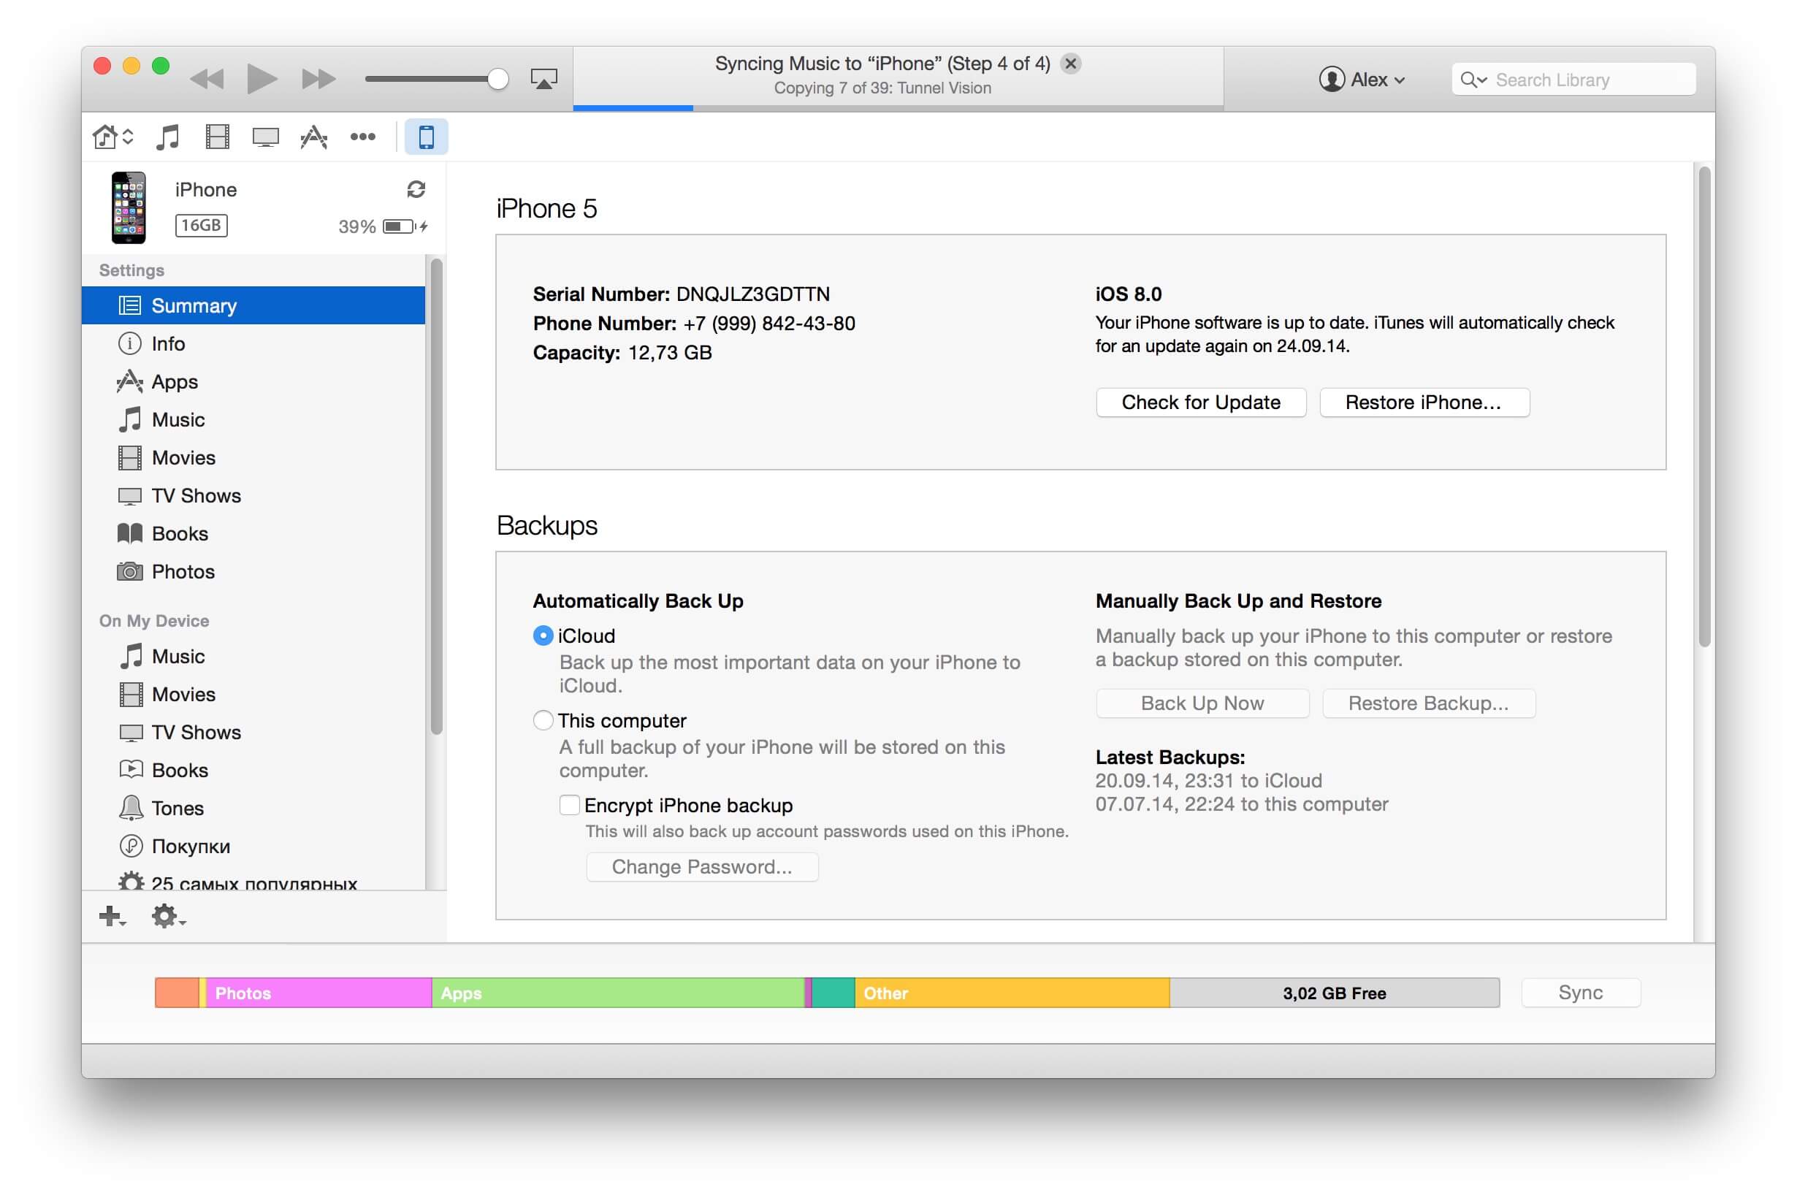The image size is (1797, 1195).
Task: Click the Sync button
Action: pyautogui.click(x=1580, y=993)
